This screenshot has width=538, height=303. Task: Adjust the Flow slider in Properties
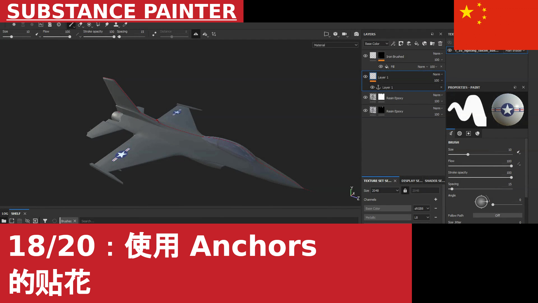pos(480,166)
